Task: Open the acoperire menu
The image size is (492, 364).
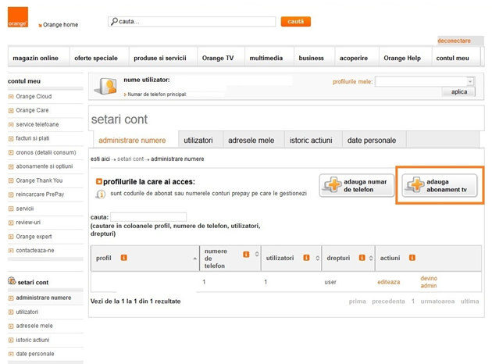Action: [x=354, y=58]
